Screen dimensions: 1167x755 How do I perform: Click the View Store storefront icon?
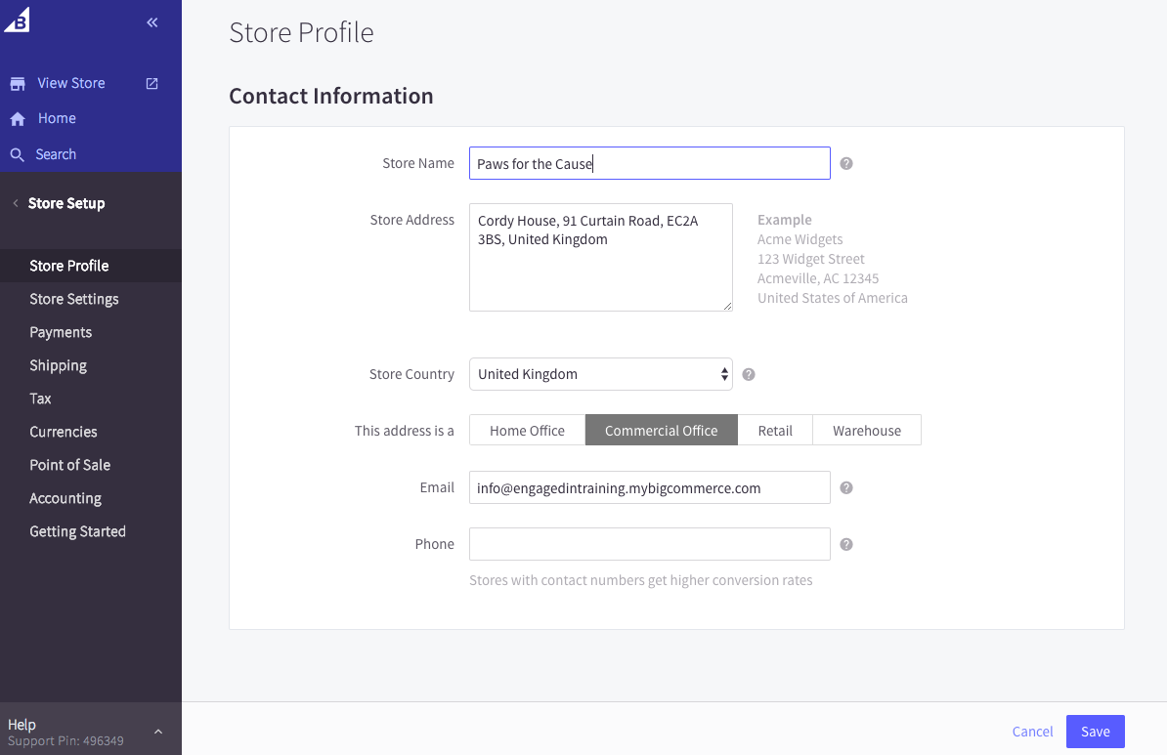18,84
